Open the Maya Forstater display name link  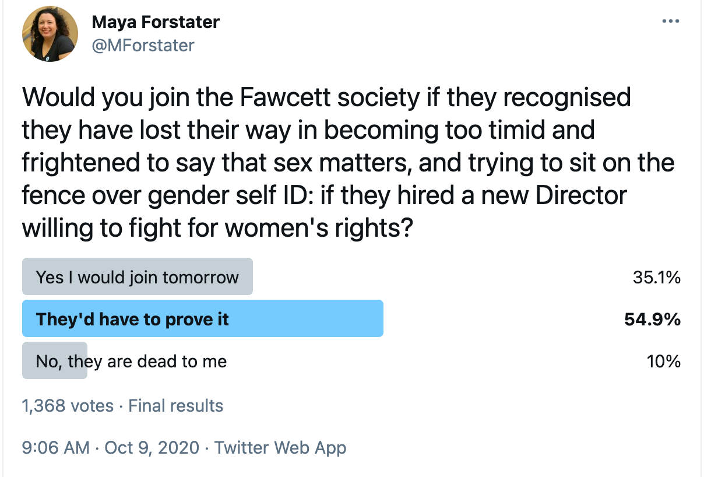[156, 23]
